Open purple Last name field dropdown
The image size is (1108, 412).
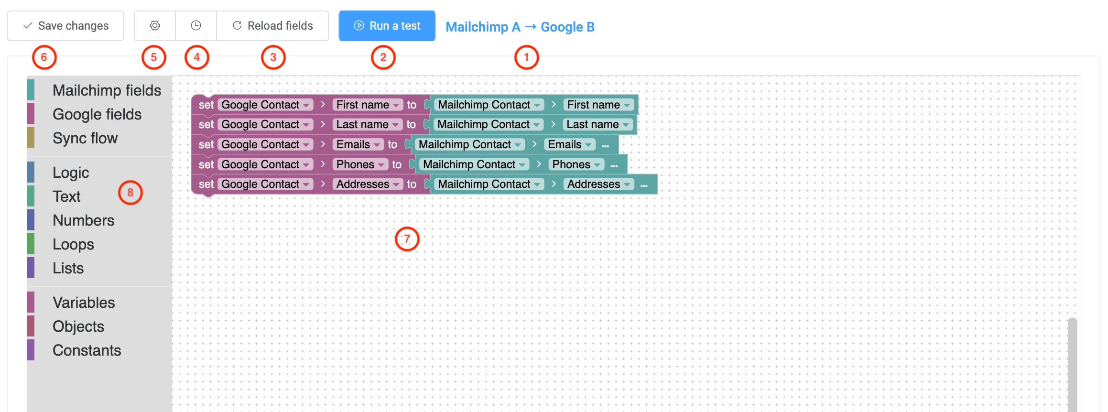(x=368, y=124)
